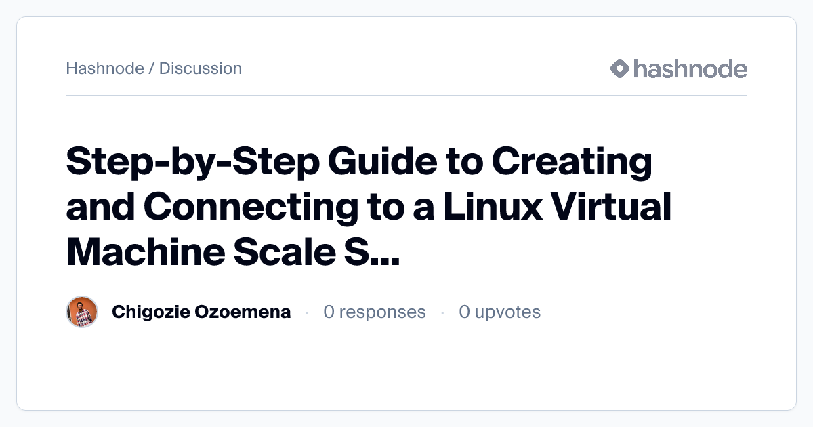
Task: Click the title line "Step-by-Step Guide to Creating"
Action: 359,163
